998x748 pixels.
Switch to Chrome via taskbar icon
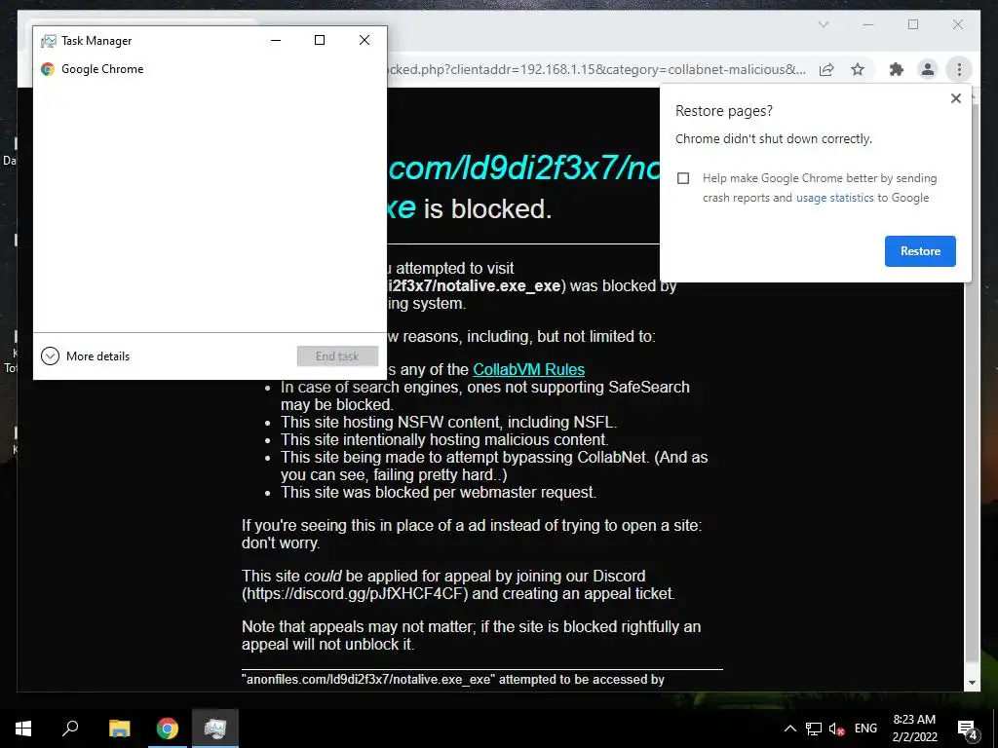[168, 729]
